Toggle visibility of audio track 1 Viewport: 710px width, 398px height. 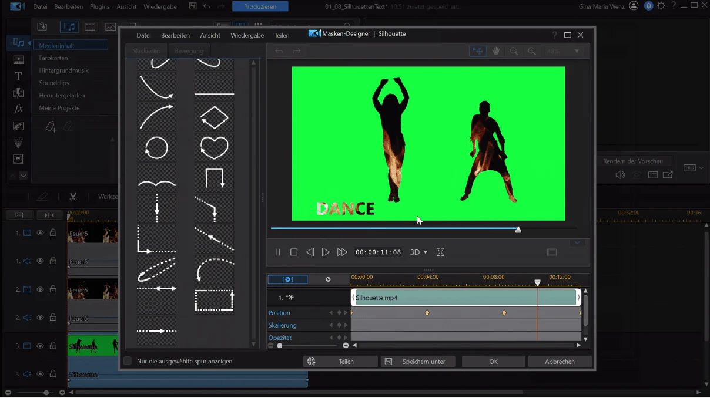pyautogui.click(x=41, y=261)
